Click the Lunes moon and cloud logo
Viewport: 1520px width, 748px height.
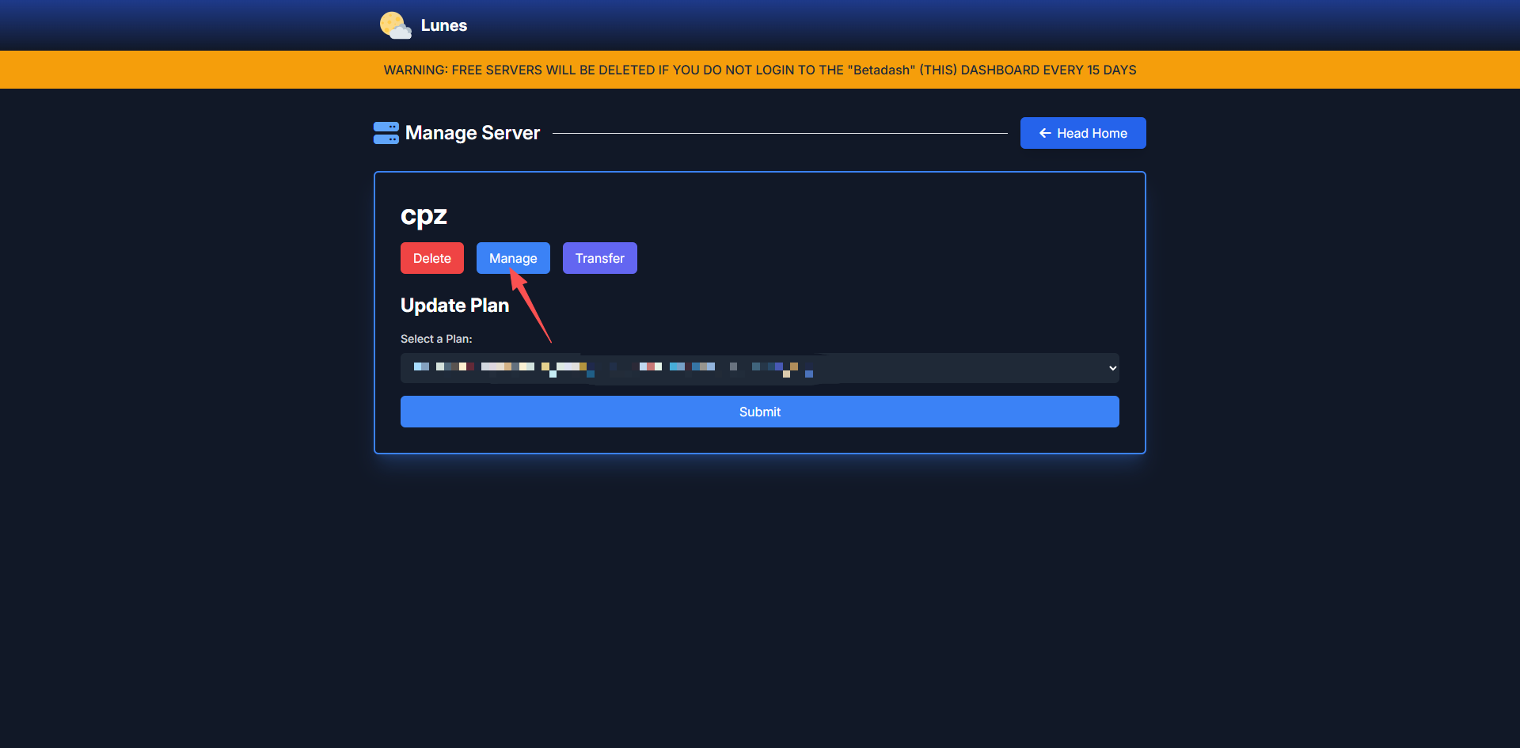(395, 25)
